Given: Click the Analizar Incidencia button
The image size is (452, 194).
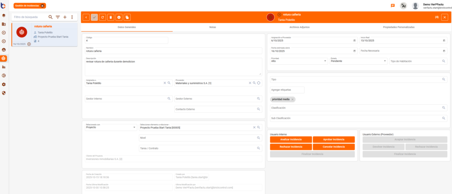Looking at the screenshot, I should pyautogui.click(x=290, y=139).
